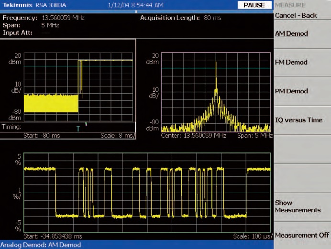Turn off measurement with Measurement Off
This screenshot has width=331, height=249.
click(302, 235)
